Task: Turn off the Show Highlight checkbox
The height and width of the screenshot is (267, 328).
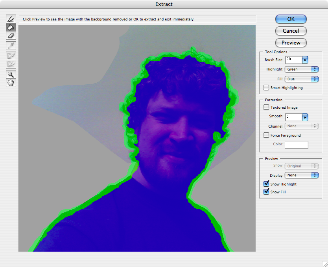Action: (267, 184)
